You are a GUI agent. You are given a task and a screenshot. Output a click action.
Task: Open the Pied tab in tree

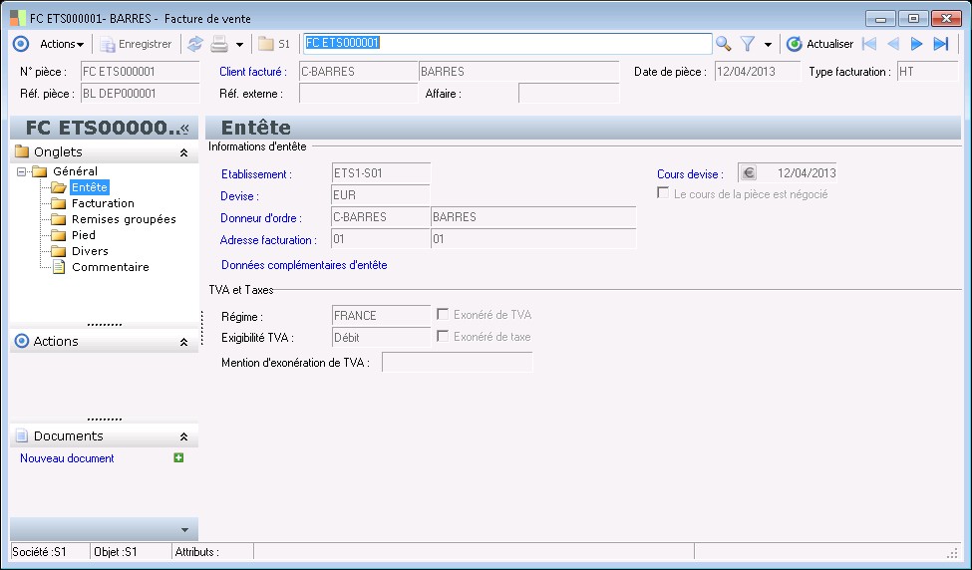coord(84,235)
